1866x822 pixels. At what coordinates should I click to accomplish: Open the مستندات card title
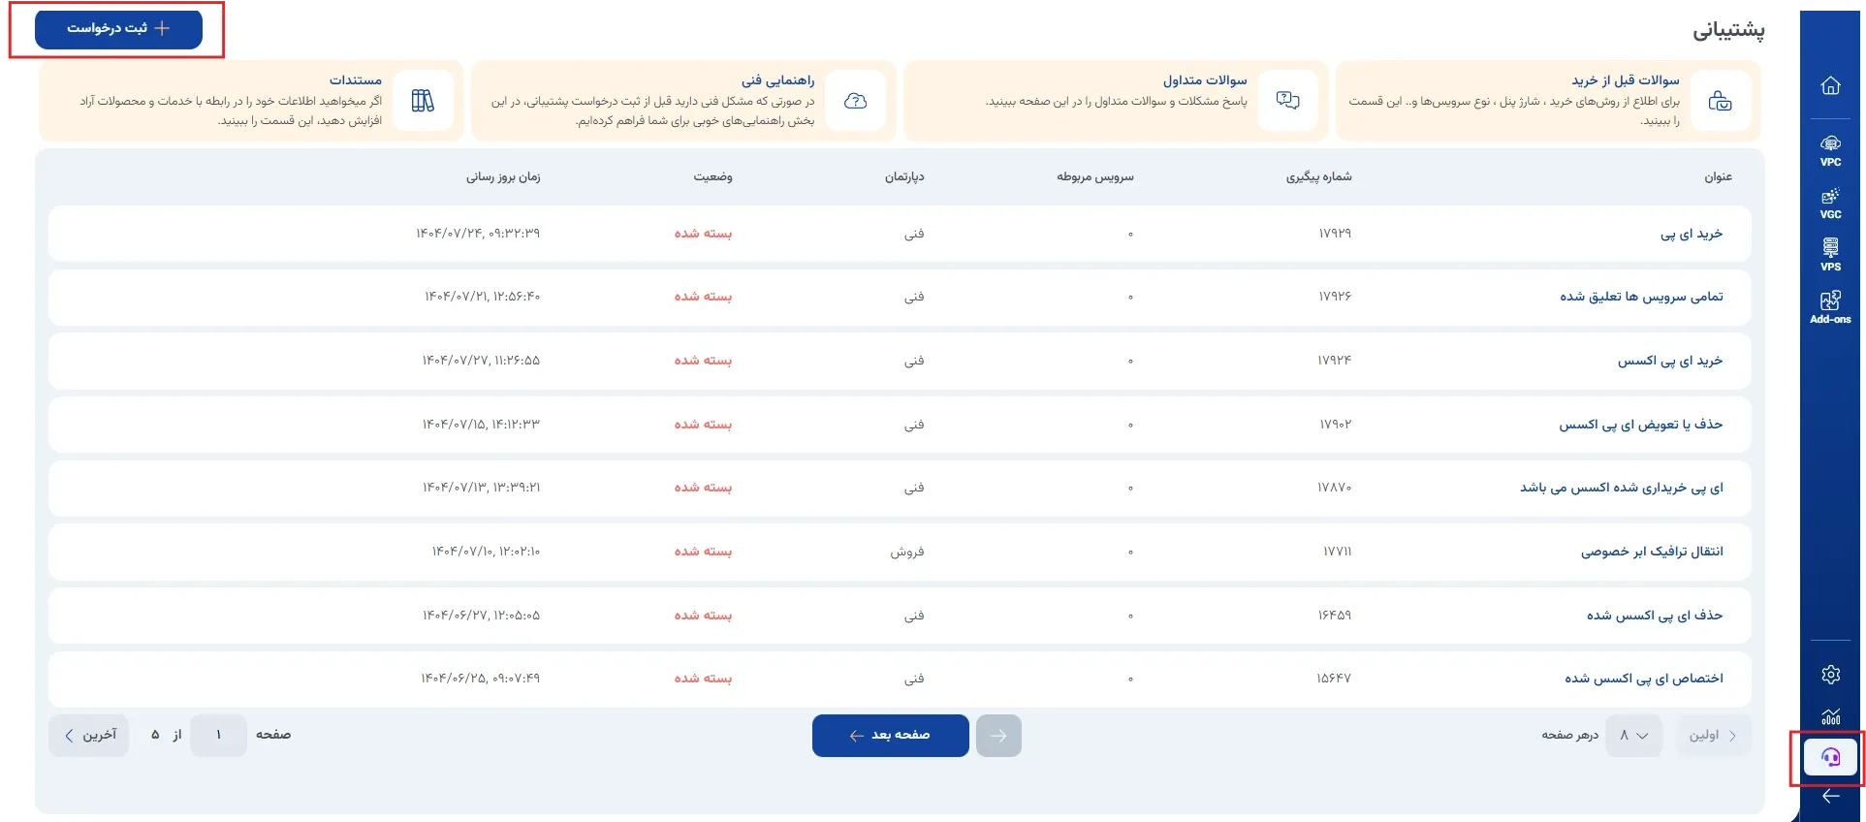tap(356, 80)
